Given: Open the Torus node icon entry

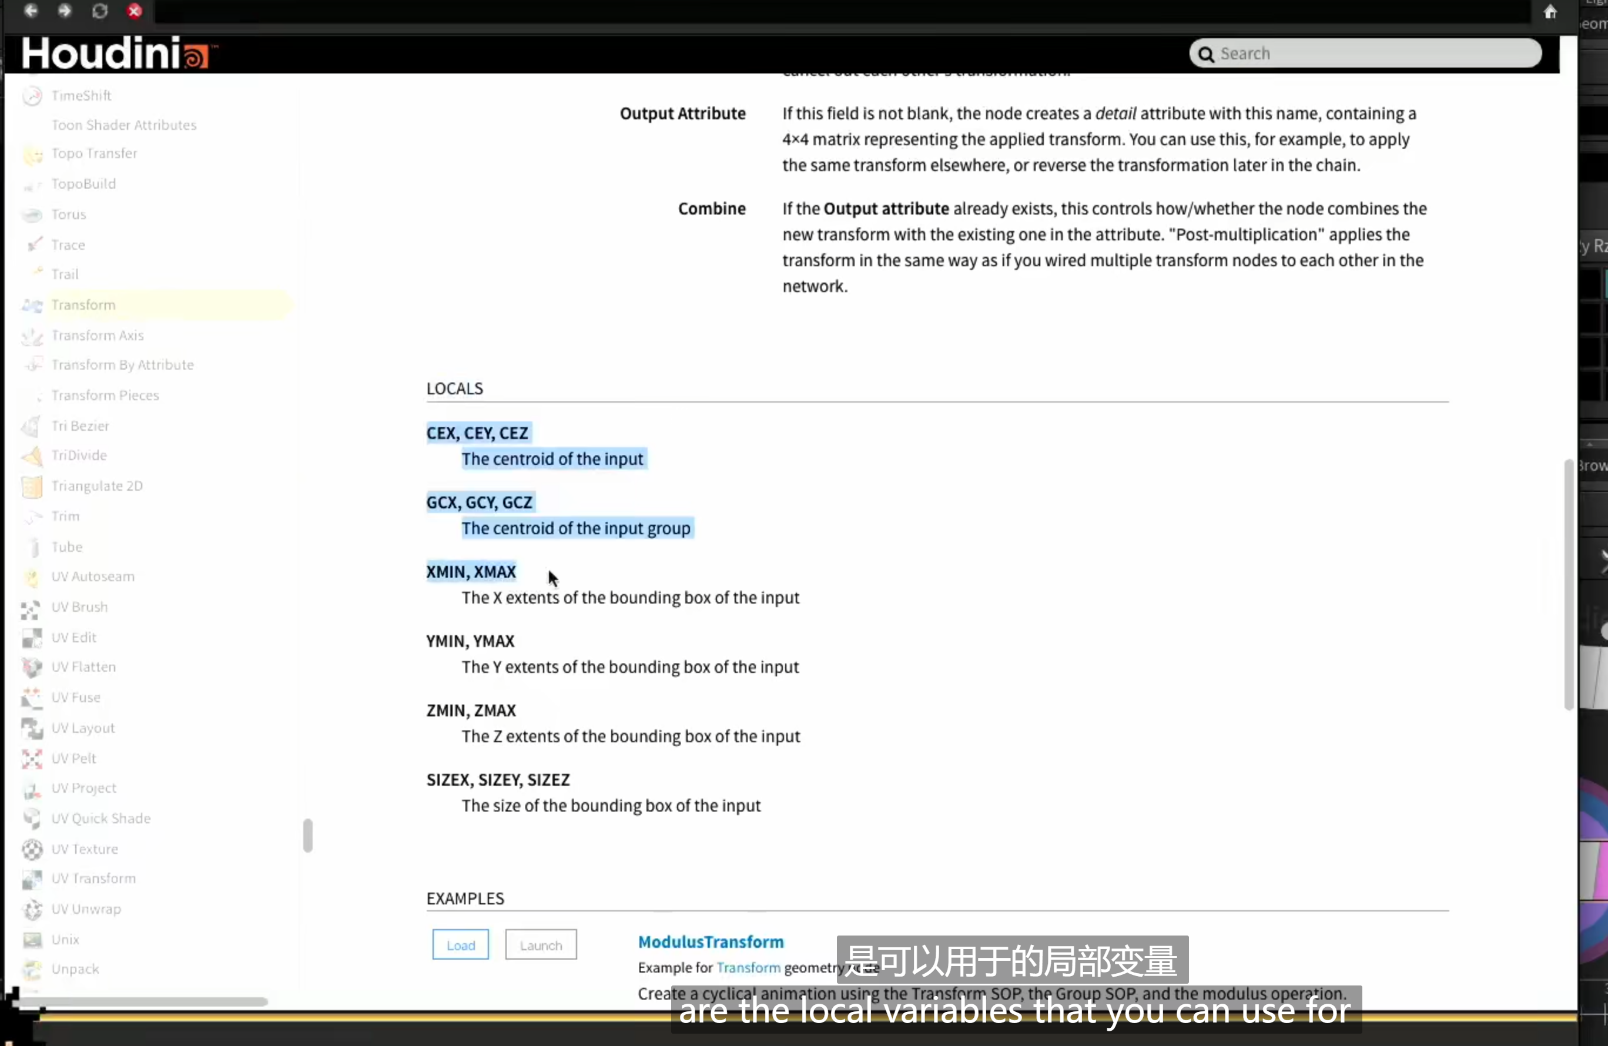Looking at the screenshot, I should 32,215.
